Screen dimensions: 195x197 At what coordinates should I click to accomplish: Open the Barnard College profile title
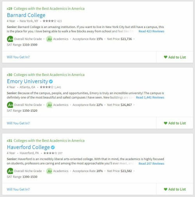click(x=26, y=15)
